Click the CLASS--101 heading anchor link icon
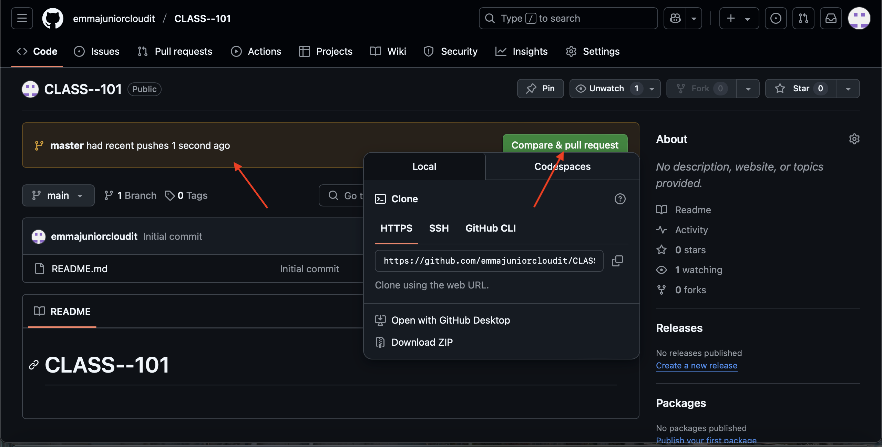Screen dimensions: 882x447 (x=34, y=365)
